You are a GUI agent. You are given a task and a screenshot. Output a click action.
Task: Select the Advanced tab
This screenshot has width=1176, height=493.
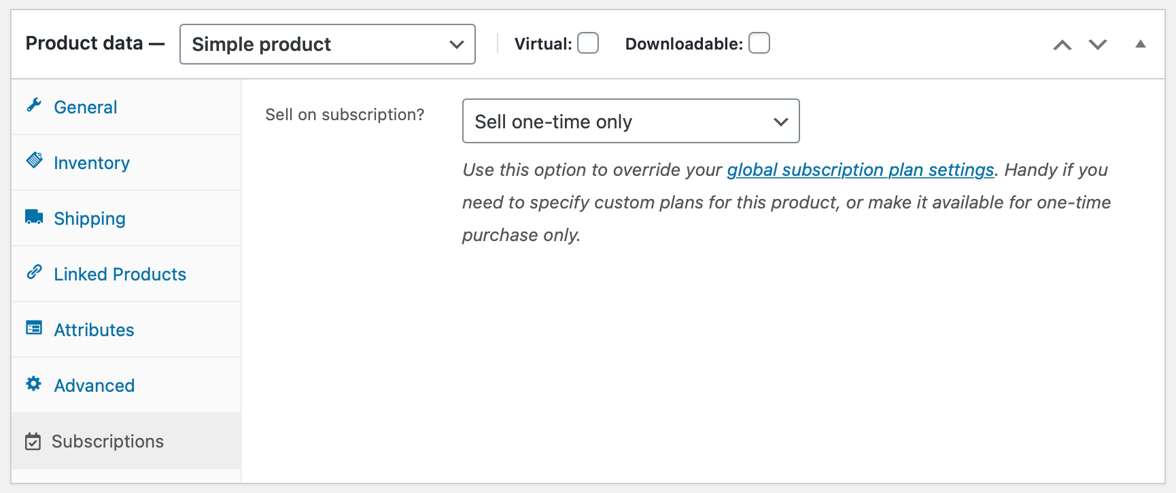[x=94, y=386]
